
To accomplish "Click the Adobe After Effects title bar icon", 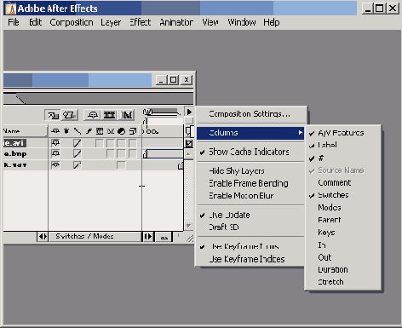I will point(11,9).
